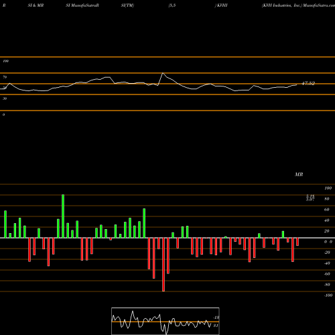This screenshot has height=335, width=335.
Task: Click the RSI axis label 0
Action: pyautogui.click(x=3, y=115)
